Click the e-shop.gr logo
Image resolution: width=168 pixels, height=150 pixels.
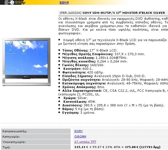15,2
